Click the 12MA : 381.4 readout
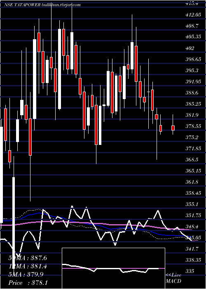 28,266
